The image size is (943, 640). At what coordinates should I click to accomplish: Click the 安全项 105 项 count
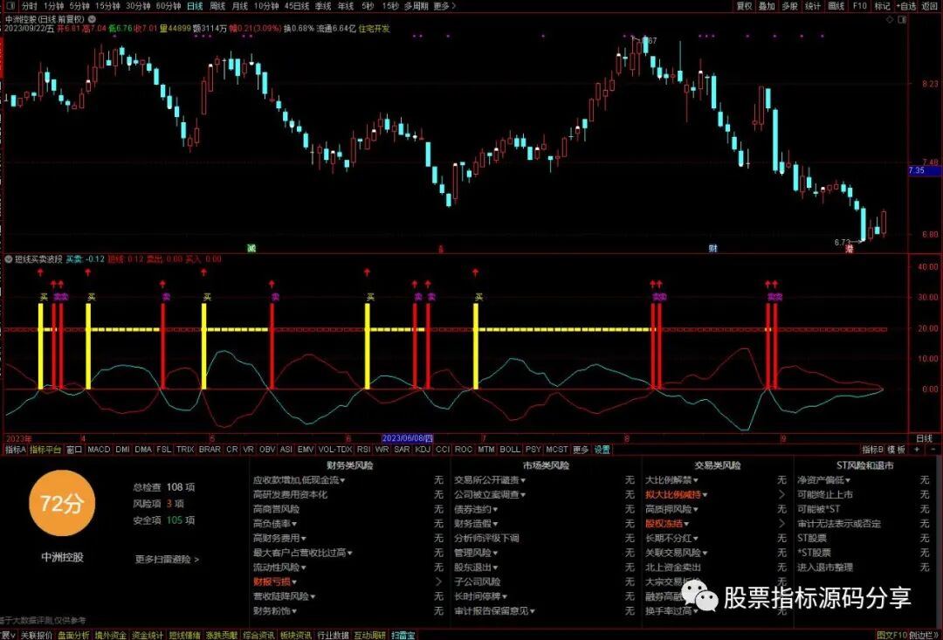point(163,520)
